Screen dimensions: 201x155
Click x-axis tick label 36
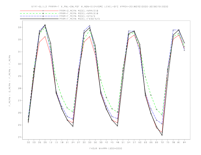(x=95, y=142)
